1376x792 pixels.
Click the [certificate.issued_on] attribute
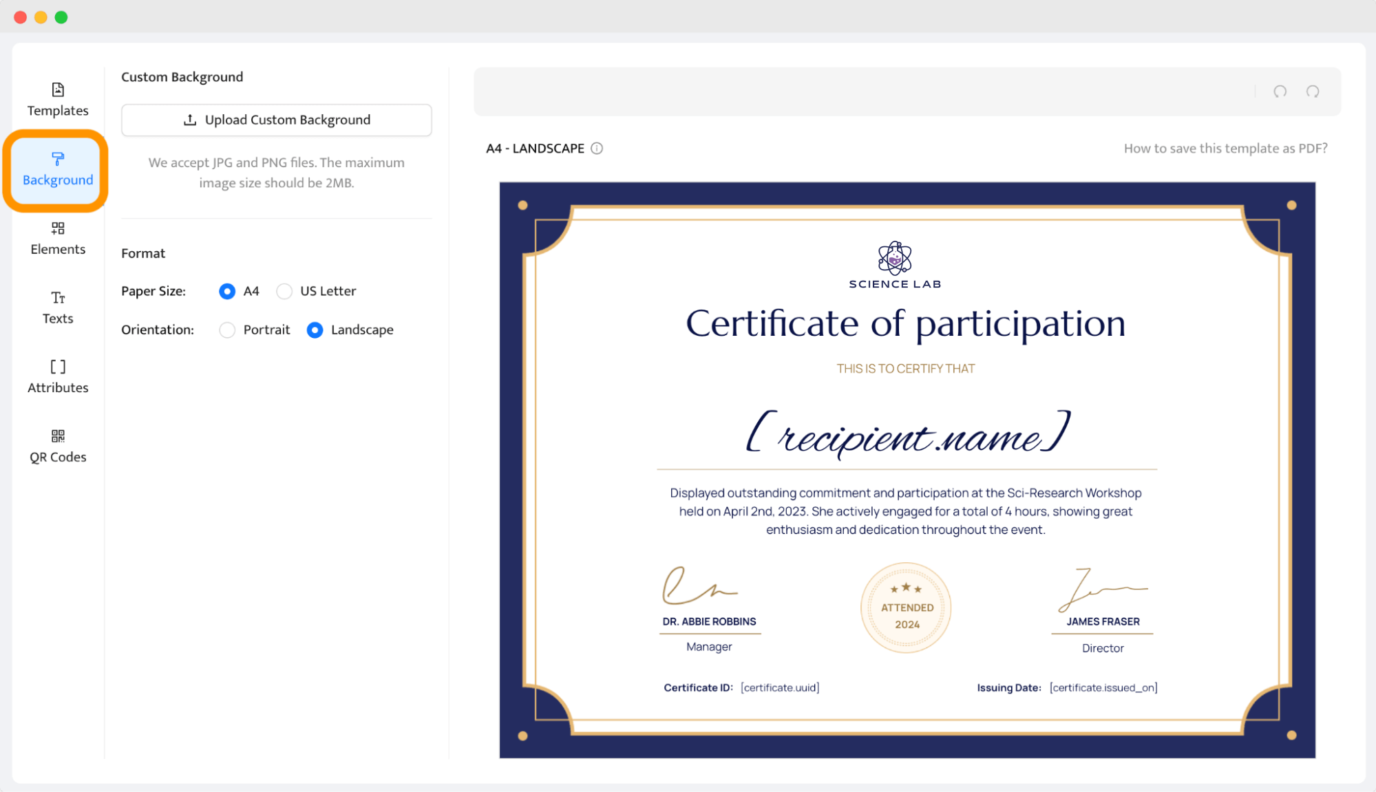pyautogui.click(x=1103, y=687)
